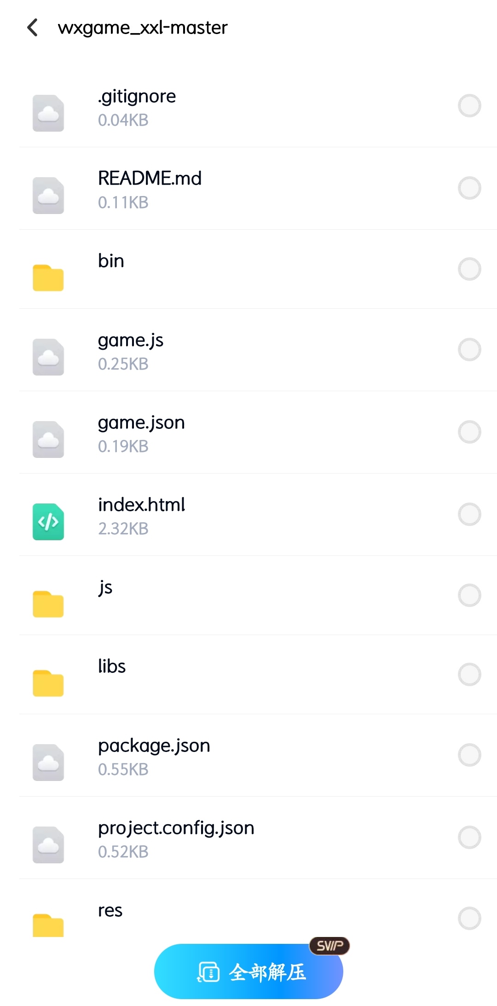Click the wxgame_xxl-master title
This screenshot has width=497, height=1006.
(143, 28)
